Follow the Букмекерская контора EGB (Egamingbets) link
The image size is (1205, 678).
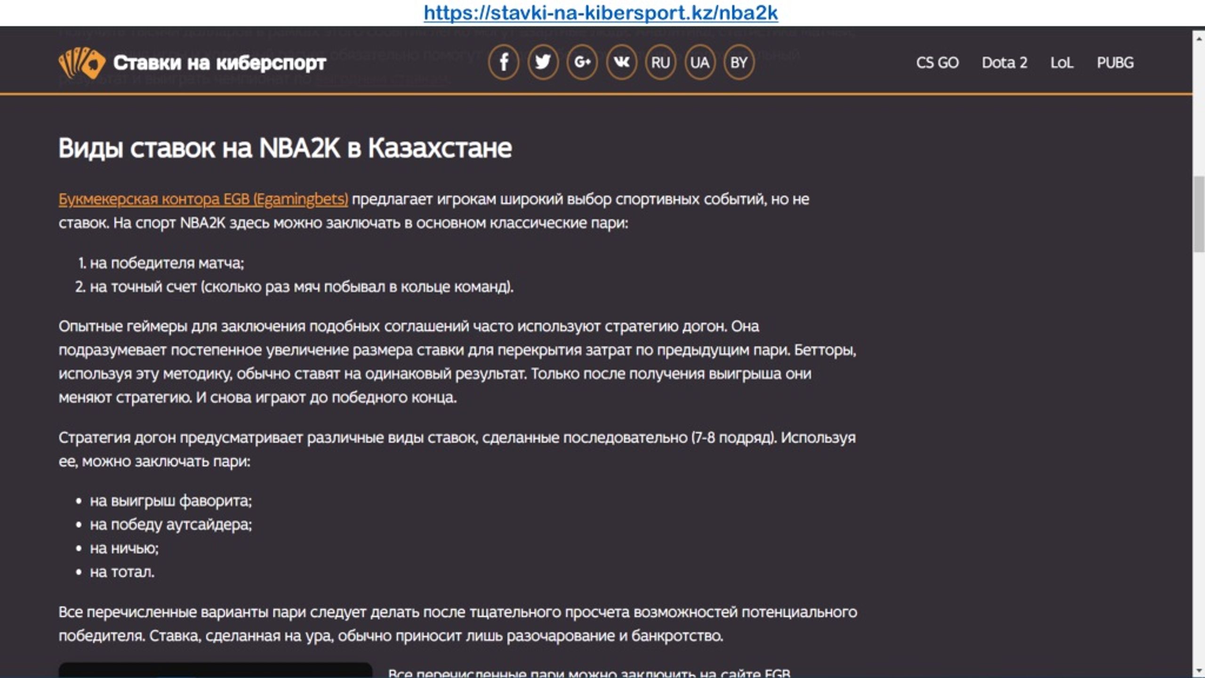[x=203, y=199]
